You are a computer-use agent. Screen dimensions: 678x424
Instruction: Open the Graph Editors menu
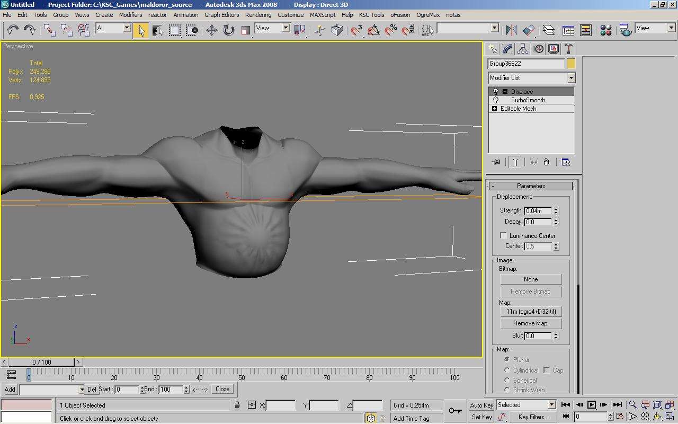tap(221, 15)
